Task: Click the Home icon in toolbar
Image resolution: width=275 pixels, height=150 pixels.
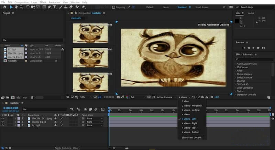Action: click(4, 7)
